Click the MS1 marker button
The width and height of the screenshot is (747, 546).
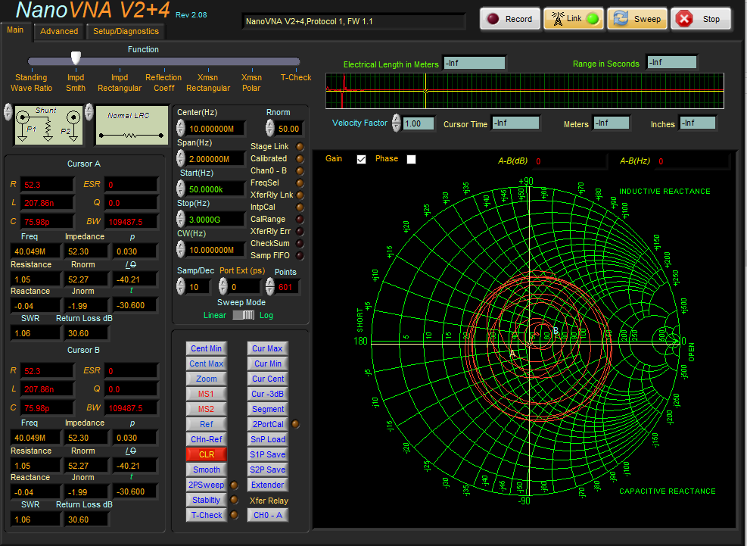[x=207, y=394]
